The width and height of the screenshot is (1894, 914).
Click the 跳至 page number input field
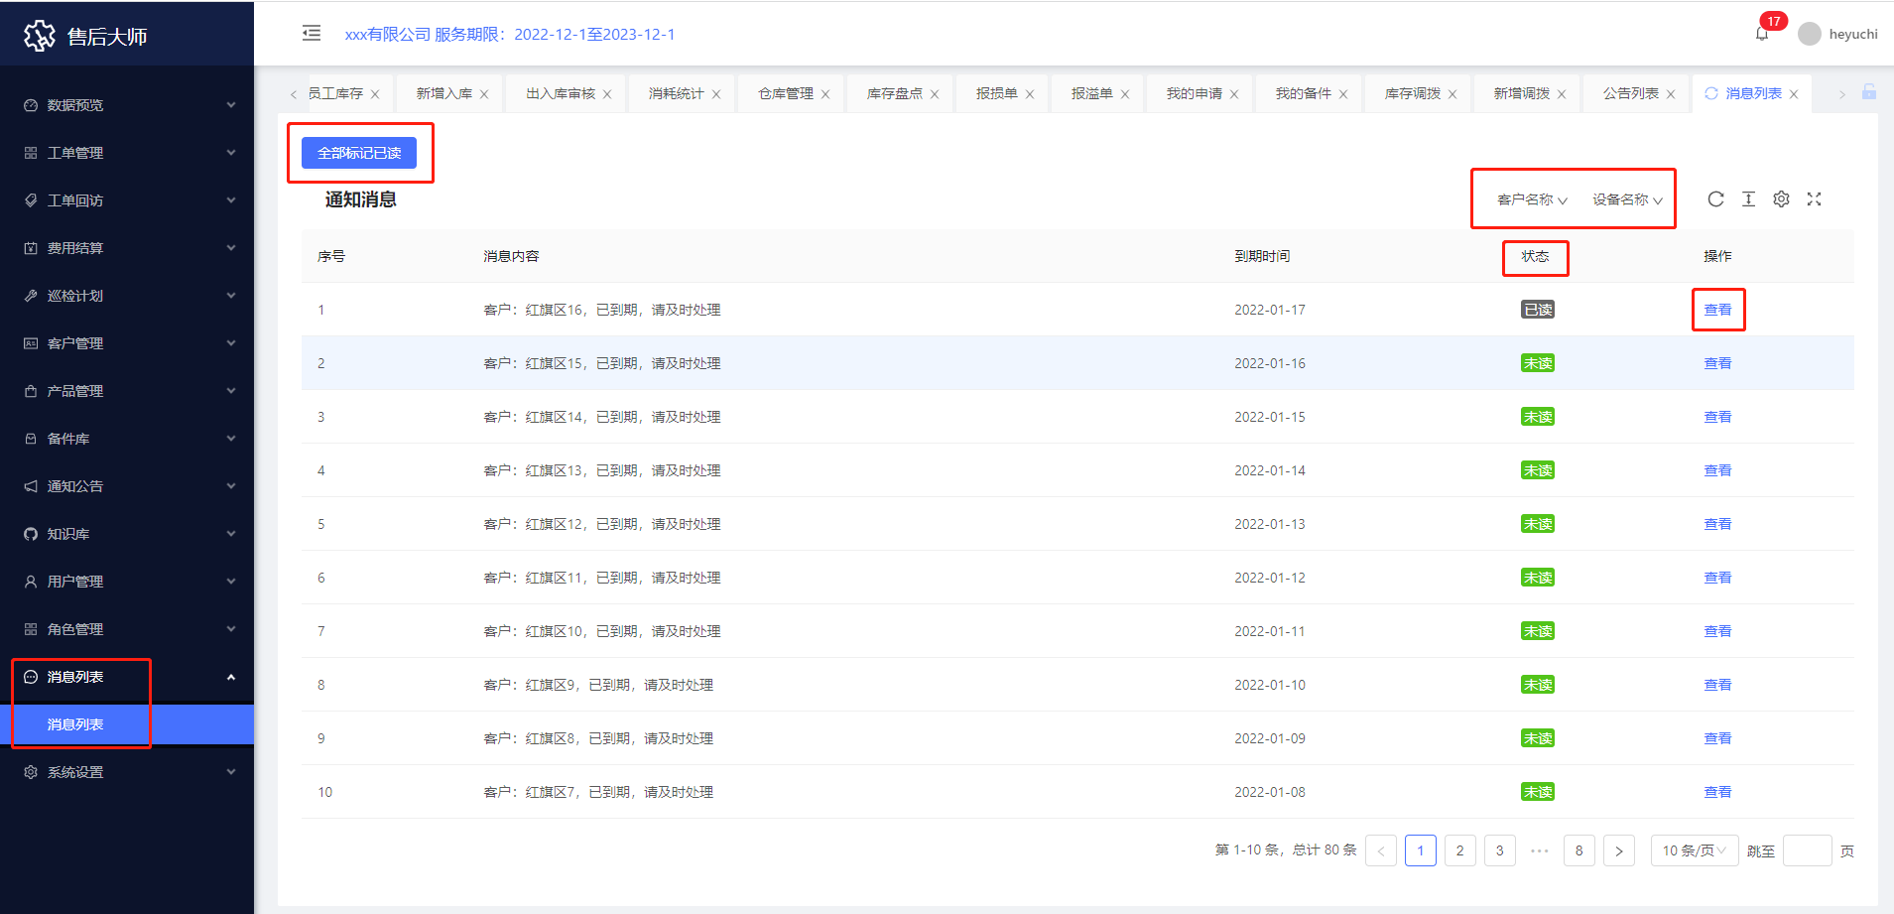pos(1806,850)
